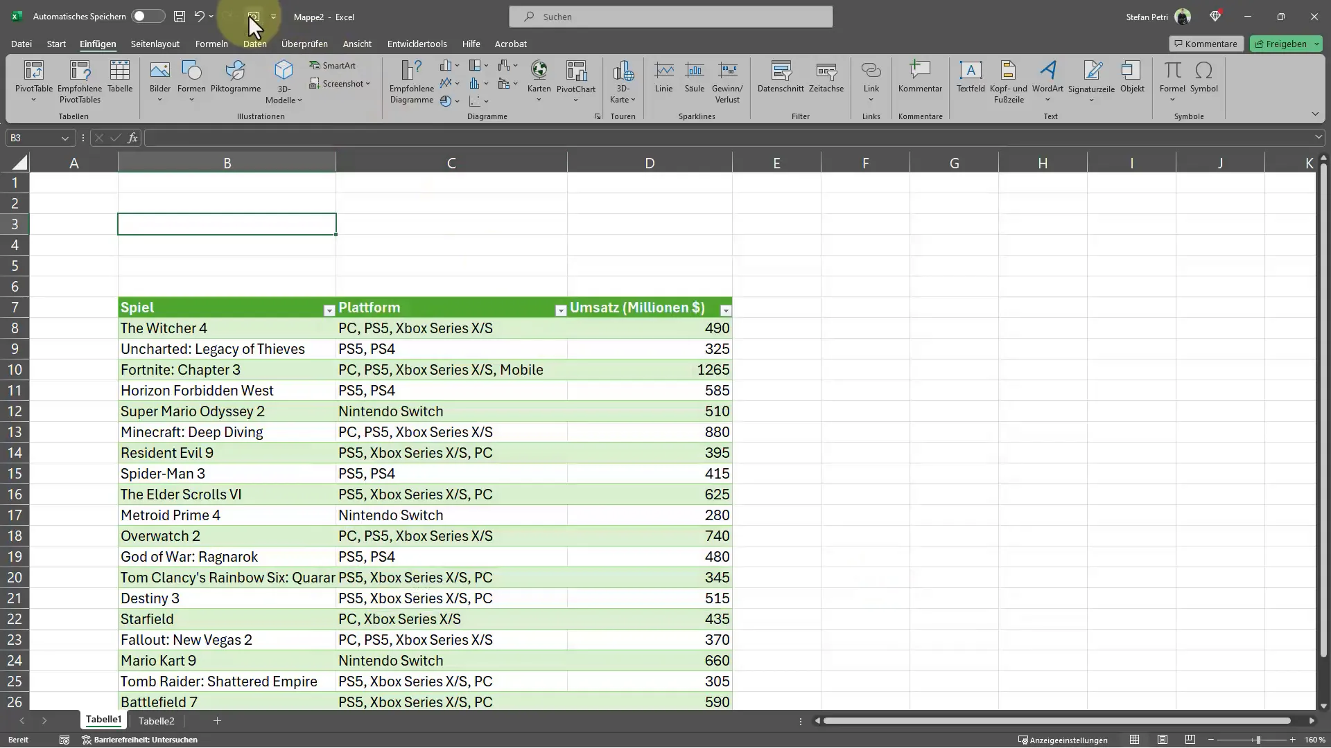Switch to the Entwicklertools tab
Image resolution: width=1331 pixels, height=748 pixels.
point(417,44)
